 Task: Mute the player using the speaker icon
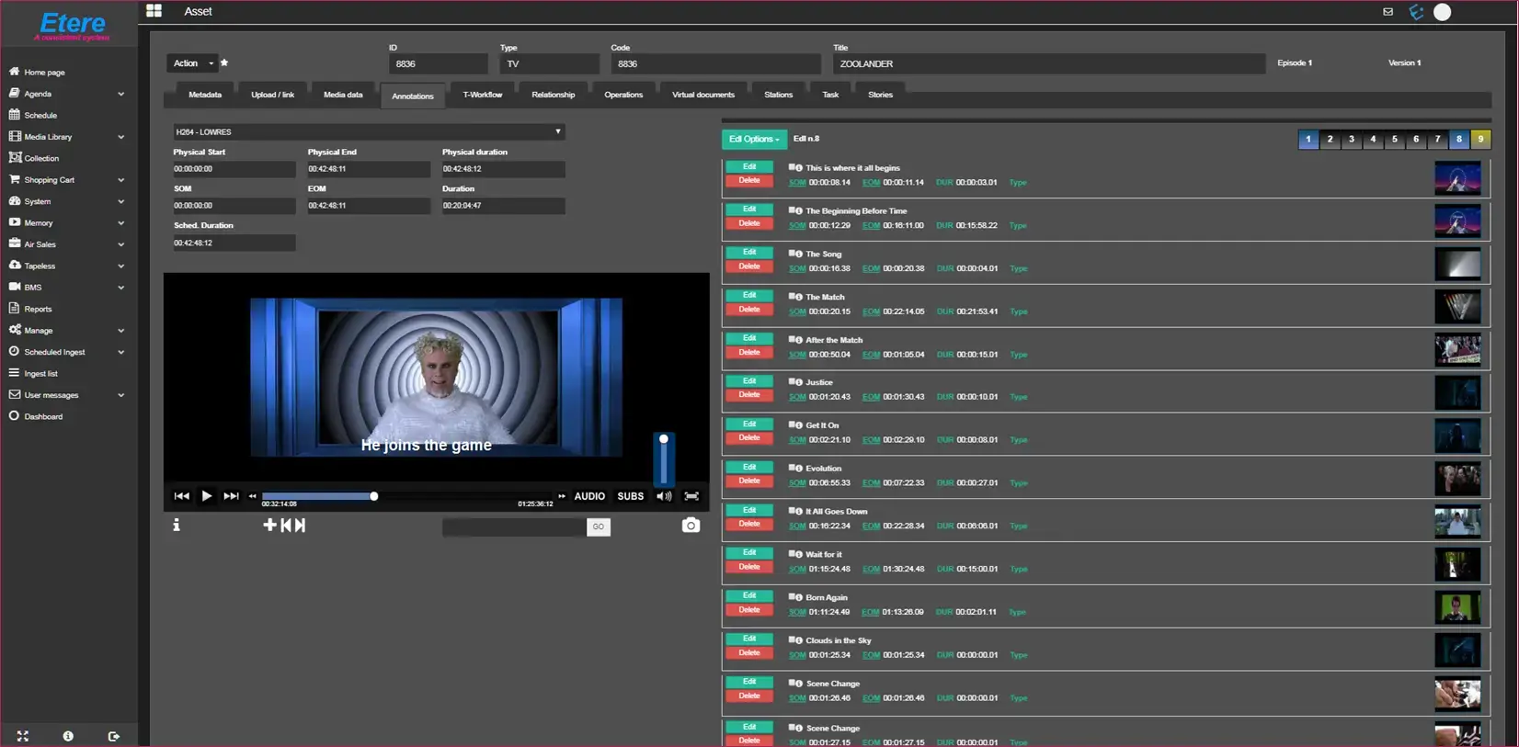[x=663, y=496]
